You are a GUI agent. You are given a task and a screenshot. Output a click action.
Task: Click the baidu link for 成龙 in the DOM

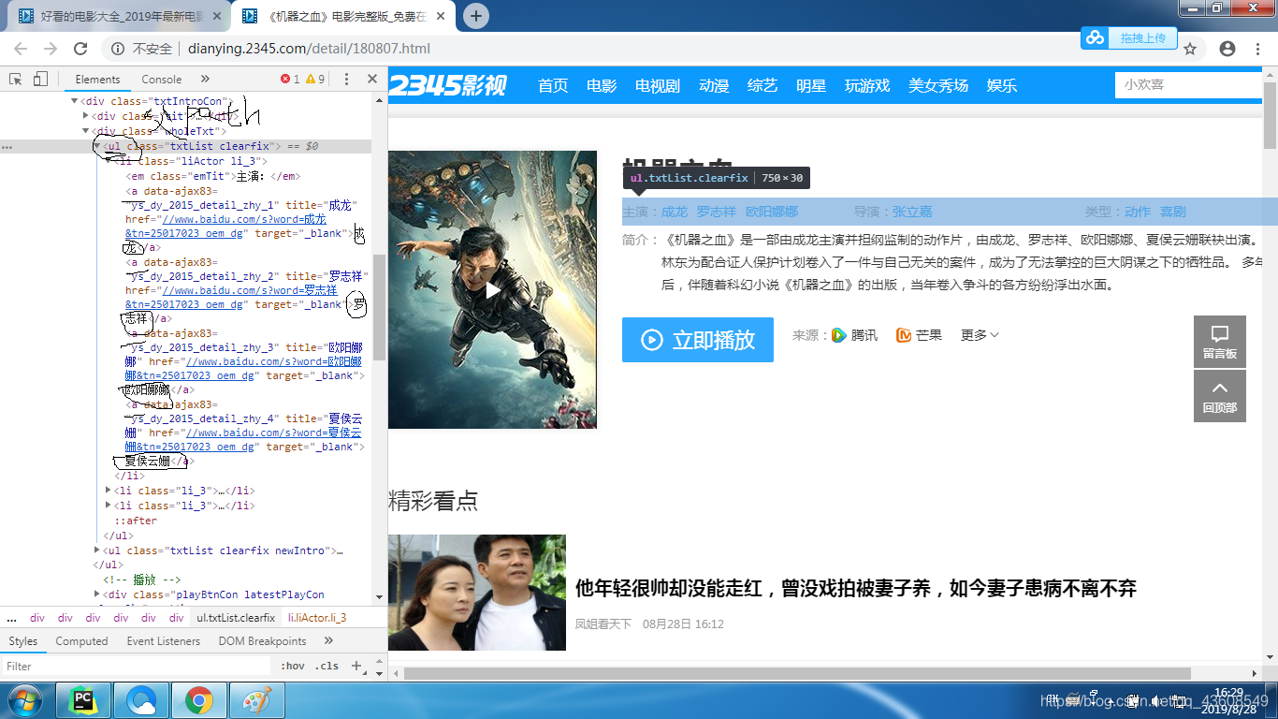tap(225, 226)
